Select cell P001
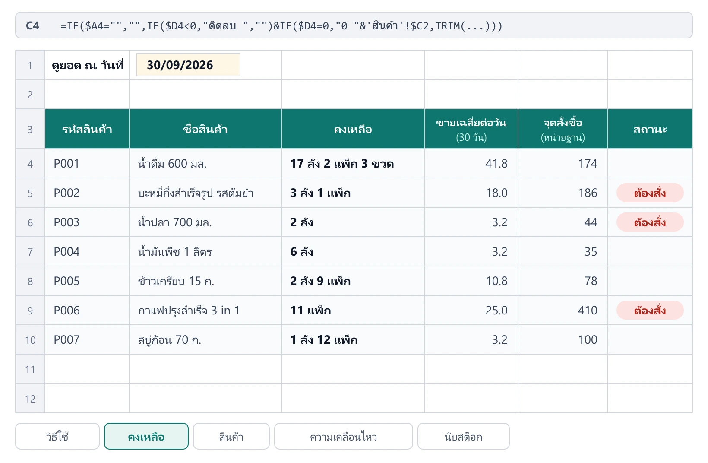 [87, 164]
